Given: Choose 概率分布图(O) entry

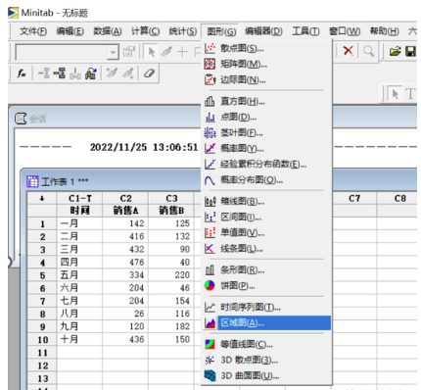Looking at the screenshot, I should [x=266, y=180].
